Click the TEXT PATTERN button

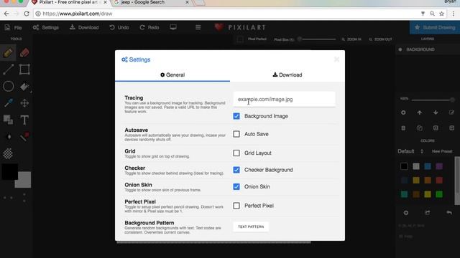[251, 226]
